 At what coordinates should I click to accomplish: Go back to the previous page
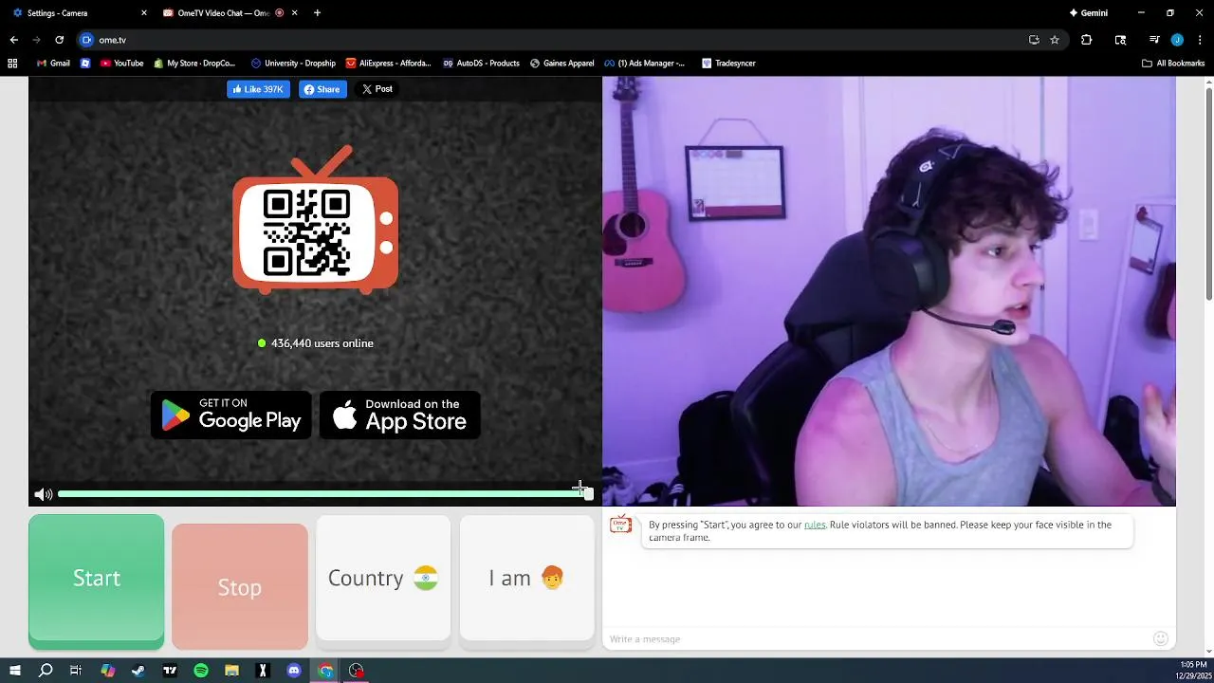click(14, 40)
